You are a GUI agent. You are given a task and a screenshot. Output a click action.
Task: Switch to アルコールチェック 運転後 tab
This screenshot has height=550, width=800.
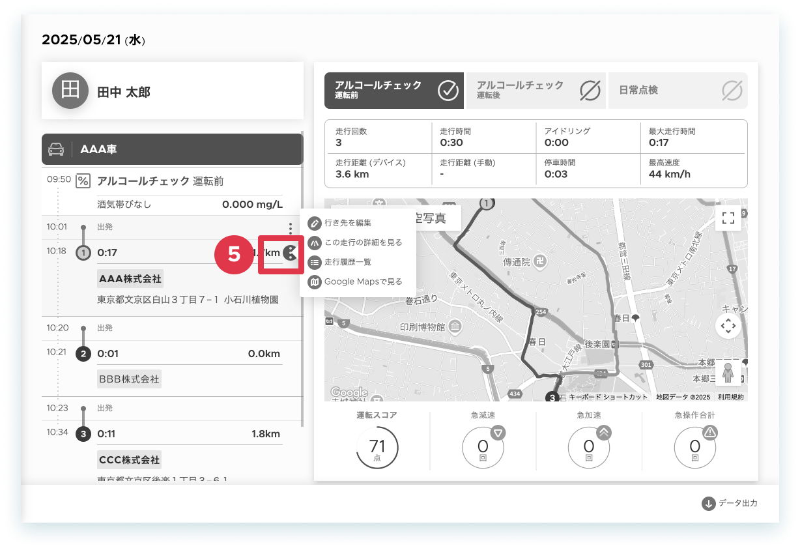pos(536,90)
